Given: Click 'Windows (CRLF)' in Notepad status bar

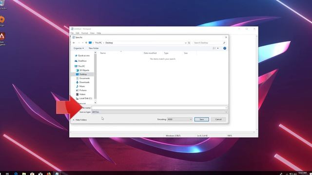Looking at the screenshot, I should 173,136.
